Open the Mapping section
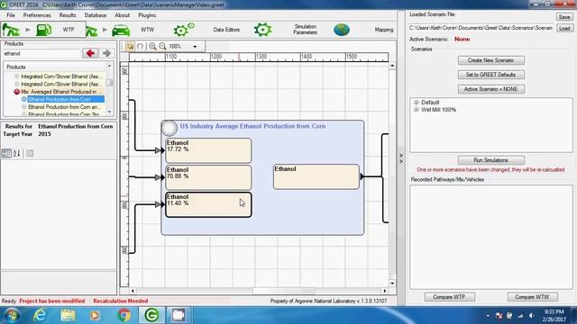The image size is (577, 324). 384,30
